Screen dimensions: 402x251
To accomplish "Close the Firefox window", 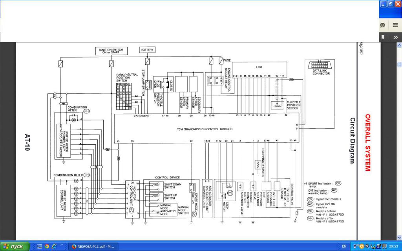I will (x=398, y=4).
